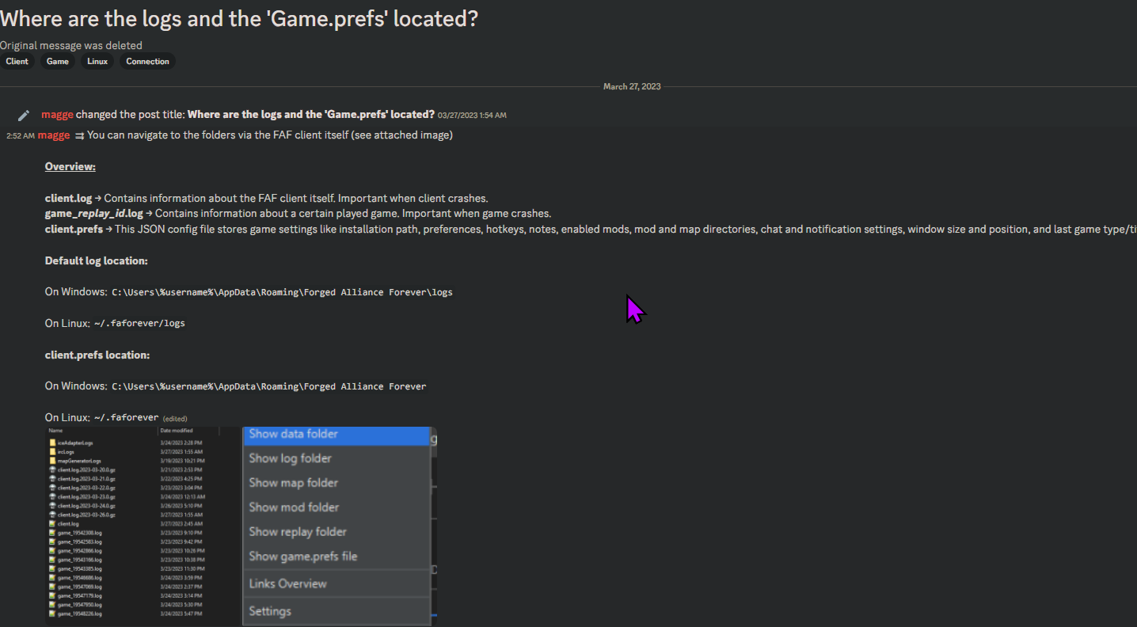Click the bold 'client.log' term in overview
The width and height of the screenshot is (1137, 627).
pyautogui.click(x=69, y=198)
